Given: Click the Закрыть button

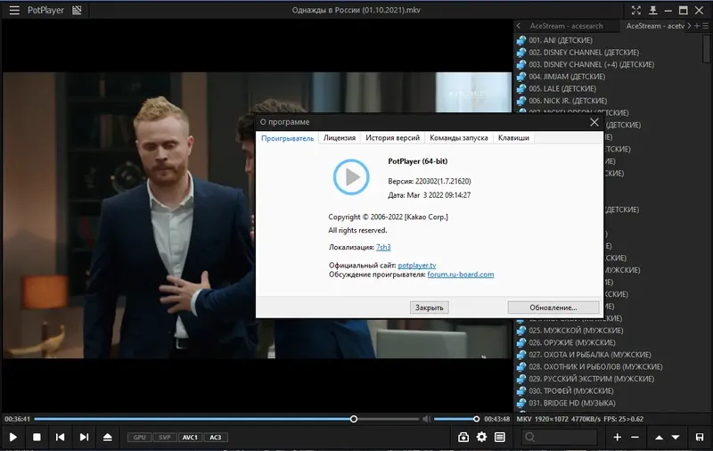Looking at the screenshot, I should pos(429,307).
